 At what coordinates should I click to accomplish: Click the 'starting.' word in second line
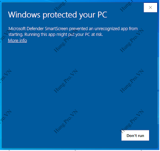coord(16,35)
